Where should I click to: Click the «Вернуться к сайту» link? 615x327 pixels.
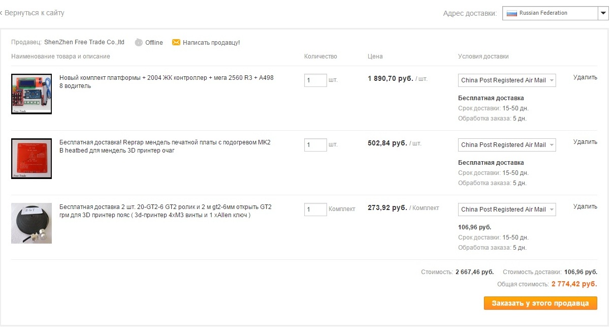tap(34, 13)
